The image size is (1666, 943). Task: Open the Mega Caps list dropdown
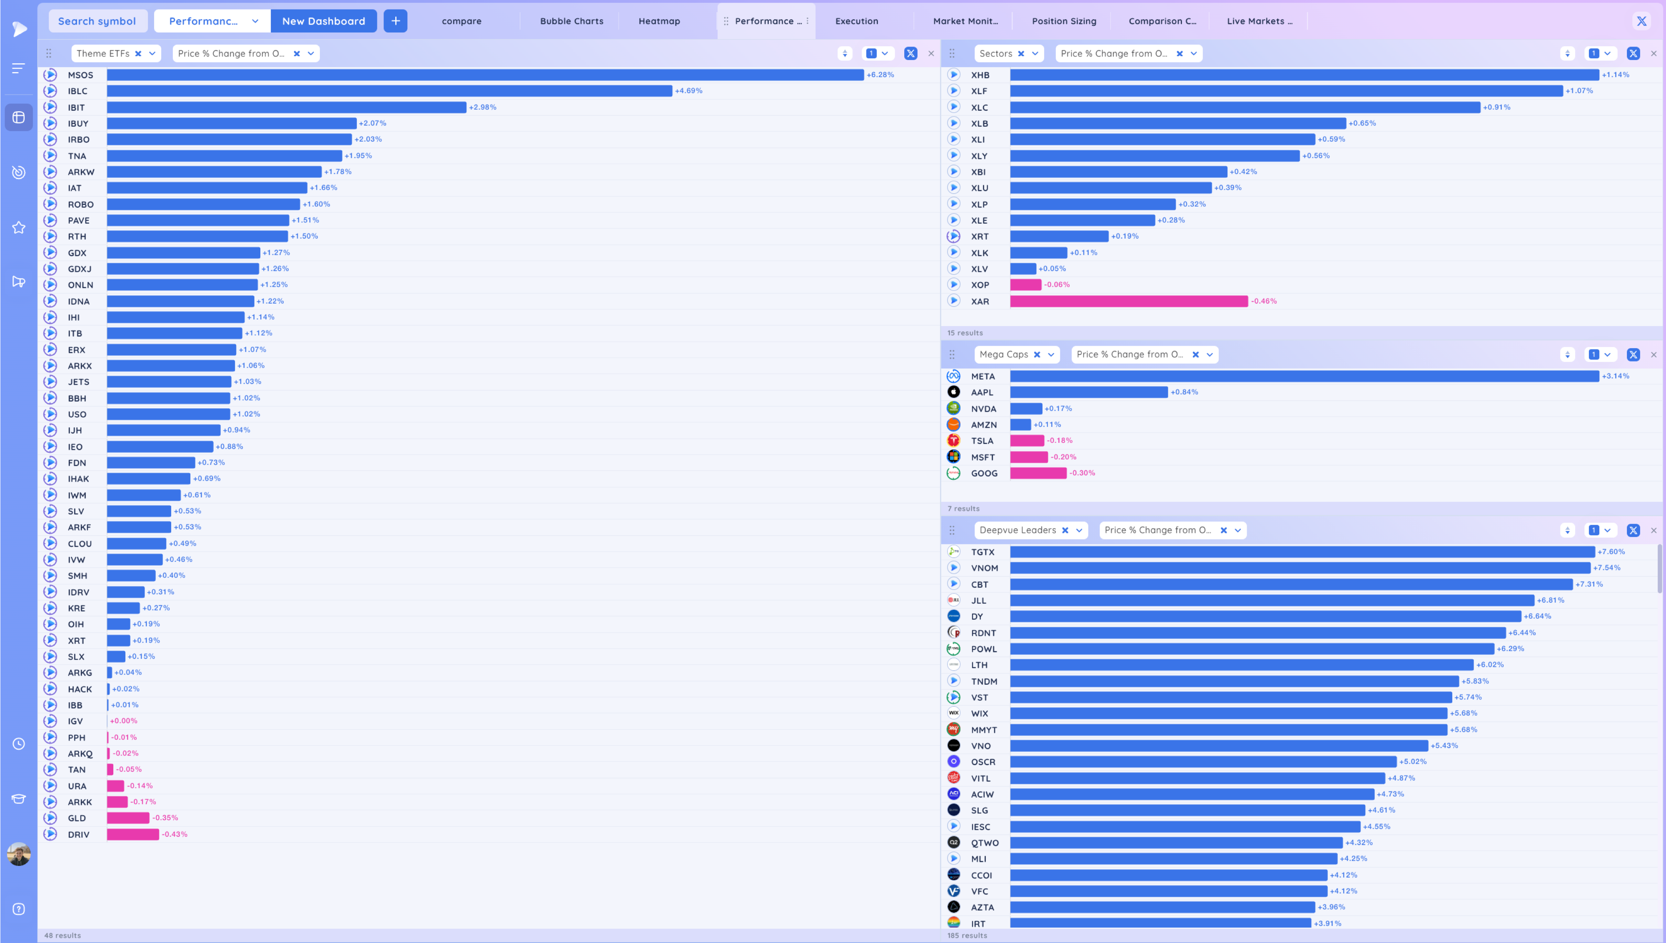coord(1051,354)
